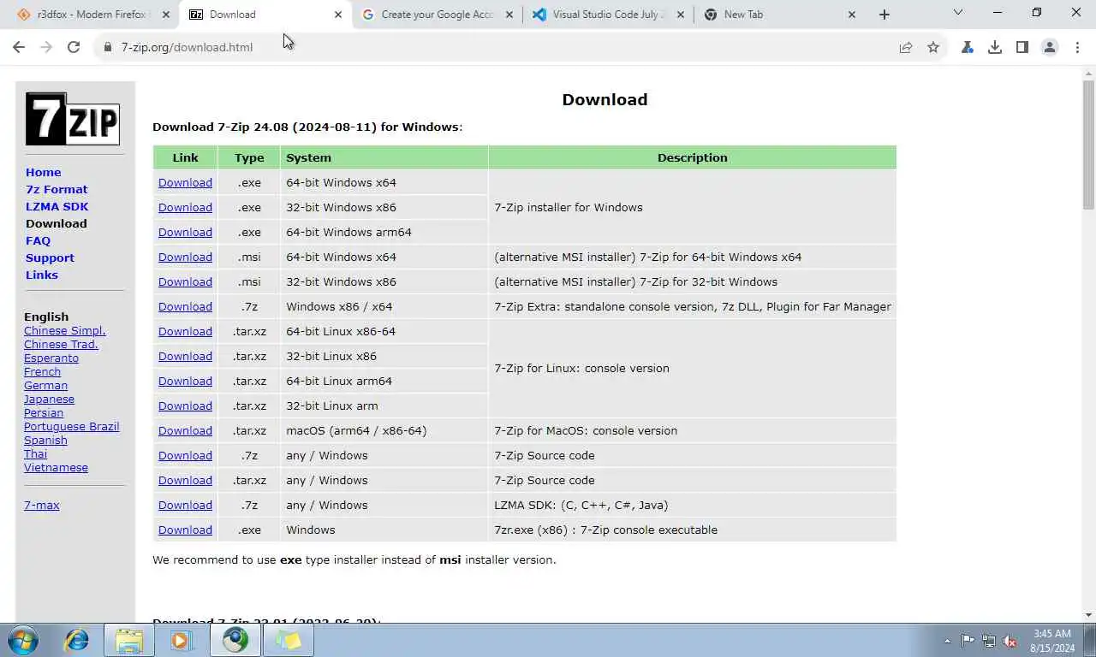
Task: Click the share page icon in address bar
Action: (x=905, y=47)
